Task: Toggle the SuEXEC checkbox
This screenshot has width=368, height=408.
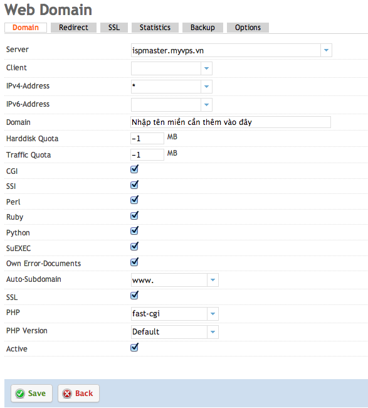Action: pyautogui.click(x=134, y=247)
